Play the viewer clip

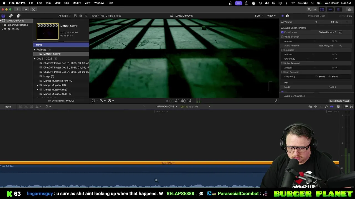click(167, 101)
